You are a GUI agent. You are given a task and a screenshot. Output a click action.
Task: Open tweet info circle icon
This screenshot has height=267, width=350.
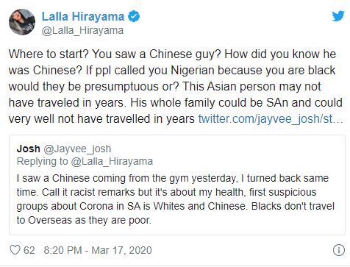pos(339,250)
